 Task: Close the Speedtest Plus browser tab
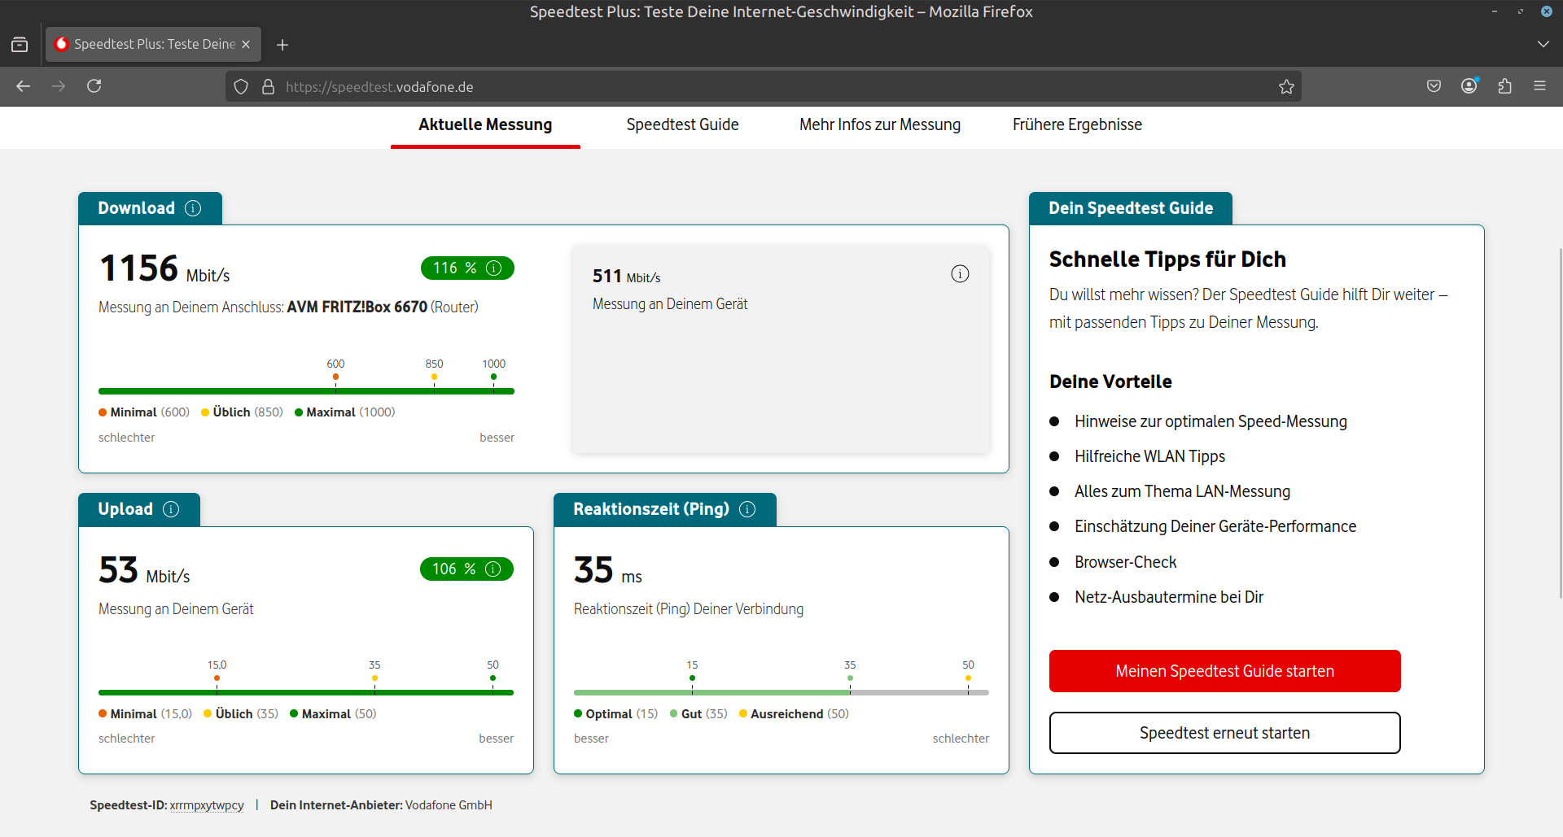point(246,45)
